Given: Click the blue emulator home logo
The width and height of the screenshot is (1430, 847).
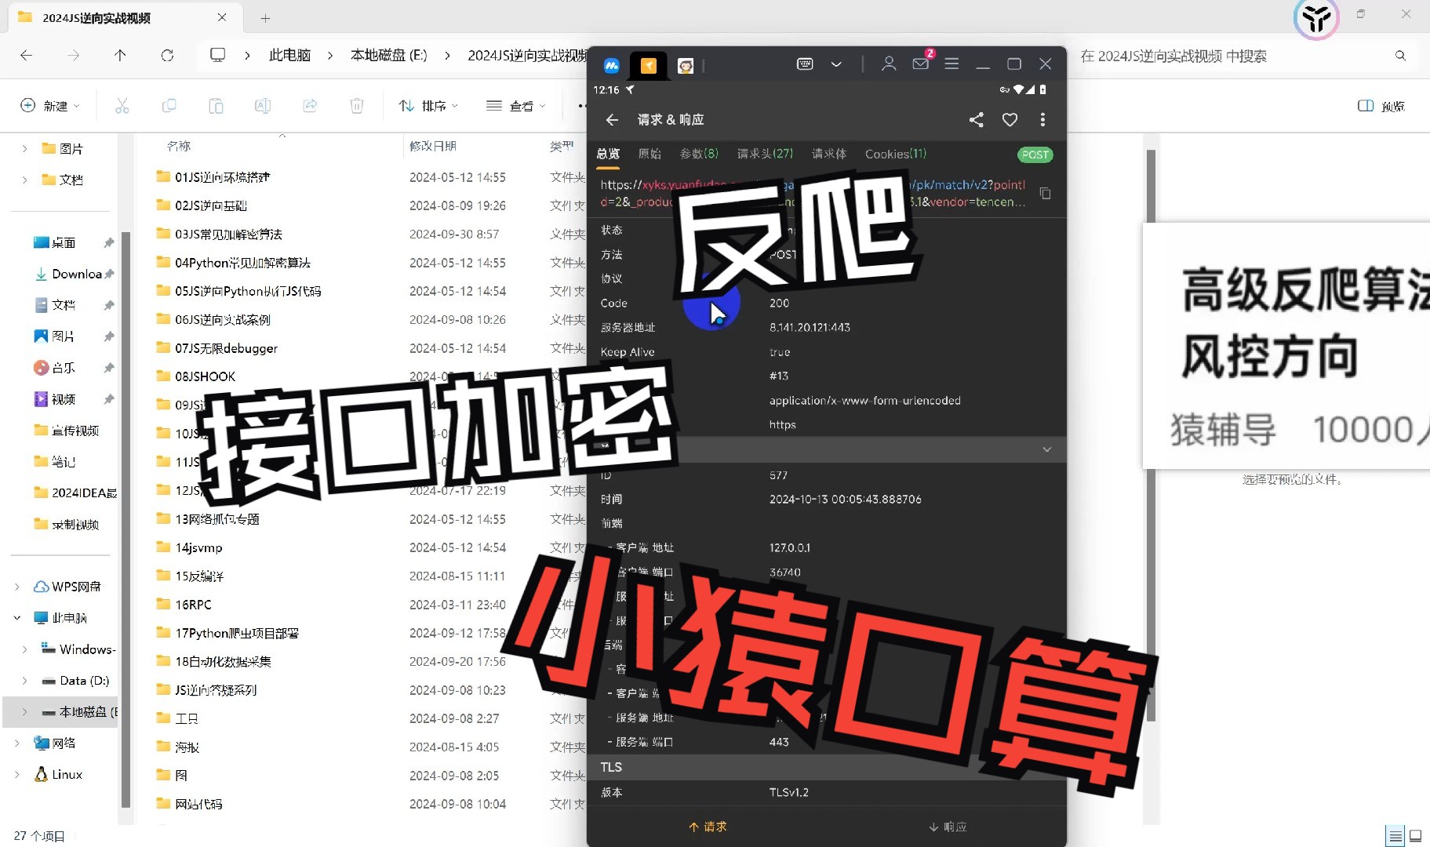Looking at the screenshot, I should click(612, 65).
